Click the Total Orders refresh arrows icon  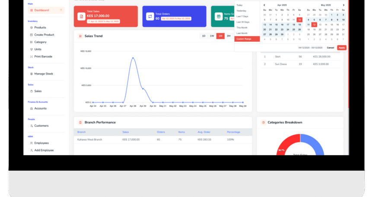(x=150, y=16)
